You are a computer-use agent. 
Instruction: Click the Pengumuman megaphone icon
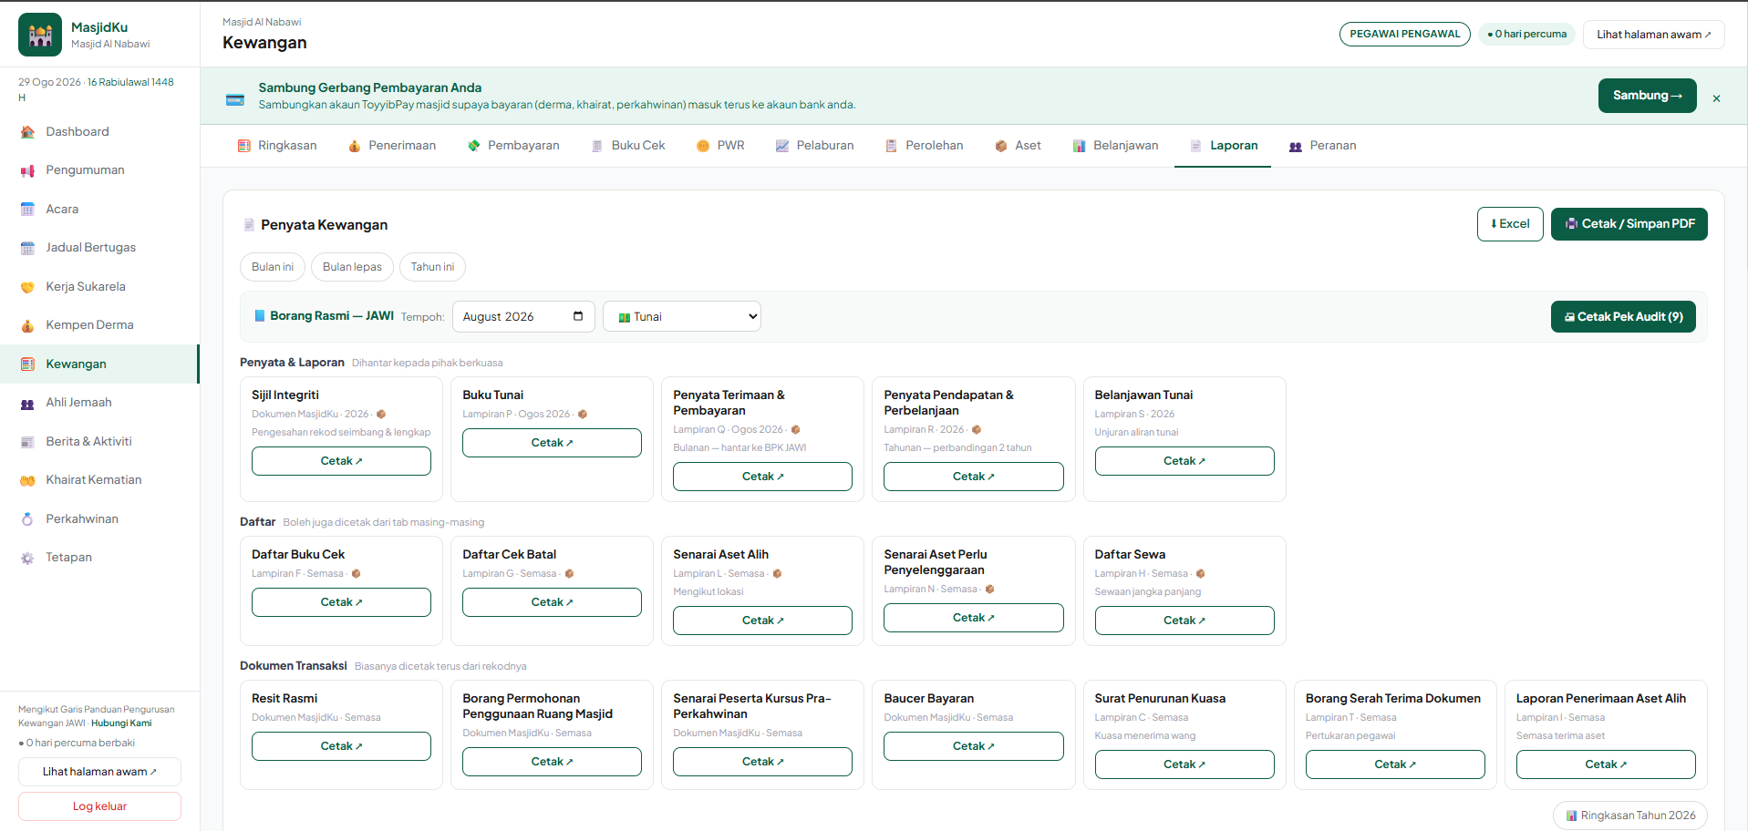pyautogui.click(x=27, y=170)
